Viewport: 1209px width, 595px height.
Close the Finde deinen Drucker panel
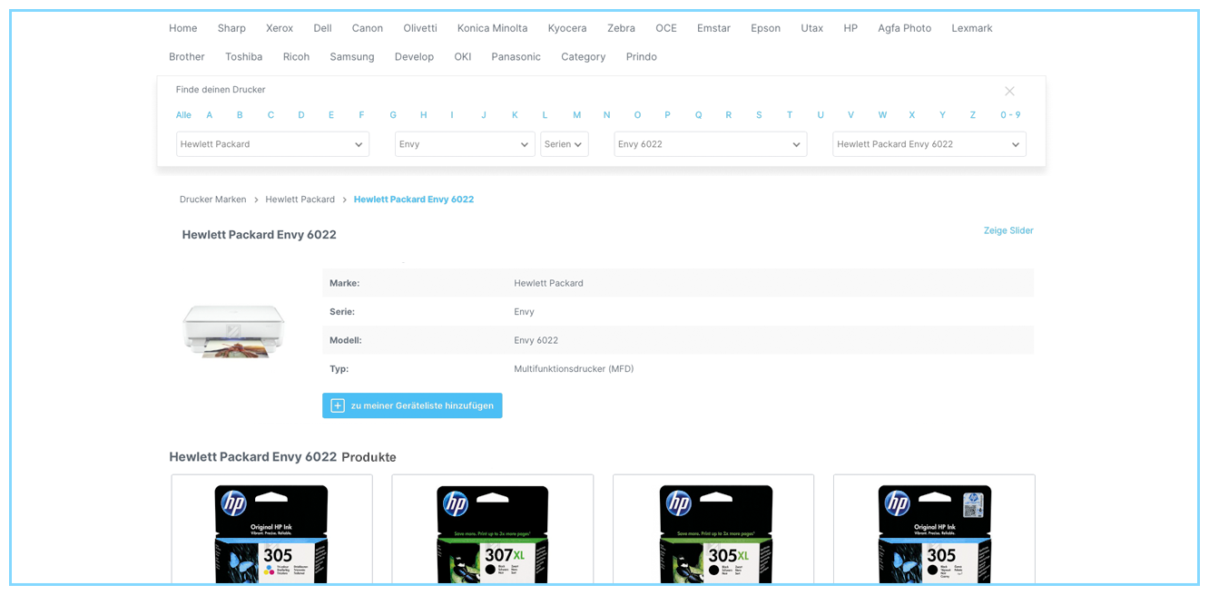[x=1009, y=92]
